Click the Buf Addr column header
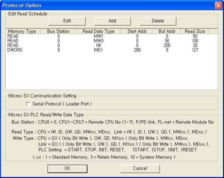Viewport: 224px width, 178px height. point(167,31)
